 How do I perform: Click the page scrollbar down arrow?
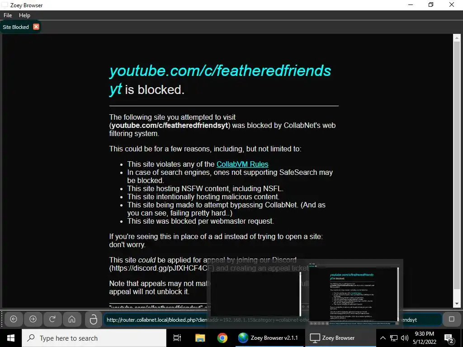click(x=457, y=304)
